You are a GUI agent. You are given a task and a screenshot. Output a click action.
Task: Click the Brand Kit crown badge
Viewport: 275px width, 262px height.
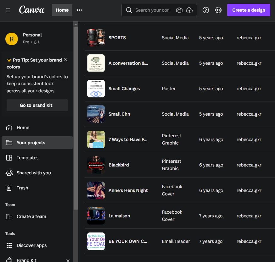click(68, 260)
